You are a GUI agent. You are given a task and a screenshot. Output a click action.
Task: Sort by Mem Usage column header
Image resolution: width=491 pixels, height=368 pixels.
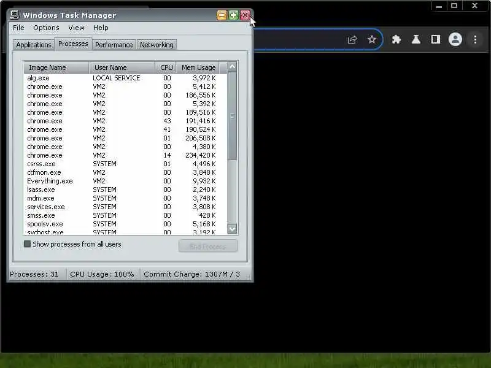[x=198, y=67]
